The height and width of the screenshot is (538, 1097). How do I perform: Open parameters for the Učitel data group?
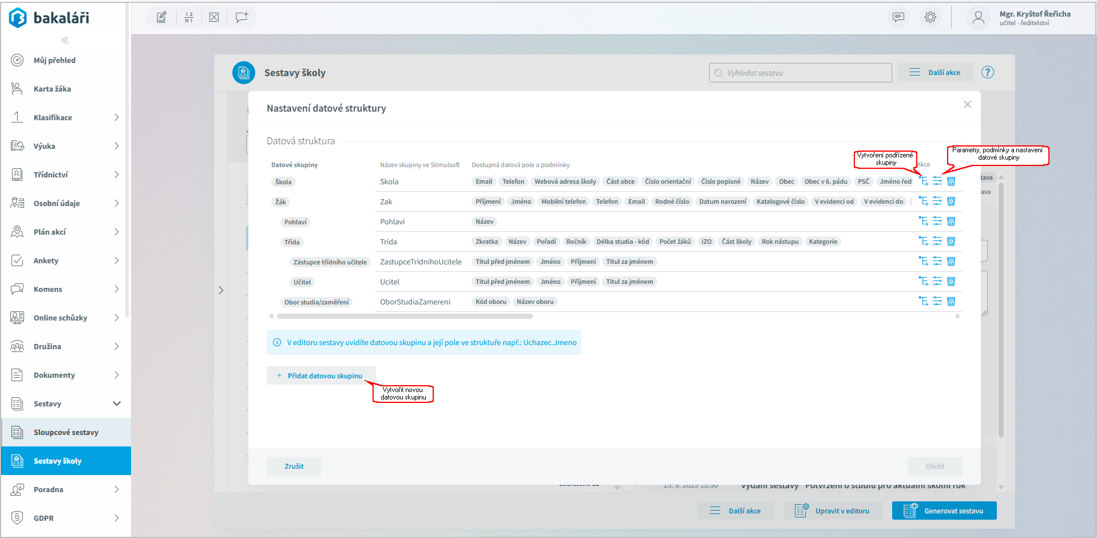point(937,282)
